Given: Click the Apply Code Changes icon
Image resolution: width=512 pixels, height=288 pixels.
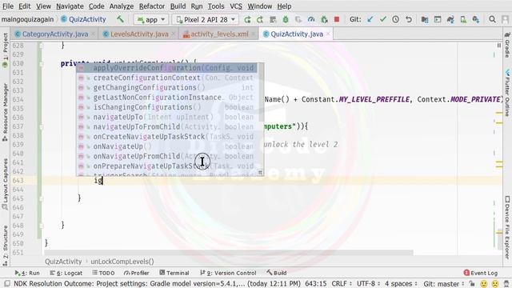Looking at the screenshot, I should 273,19.
